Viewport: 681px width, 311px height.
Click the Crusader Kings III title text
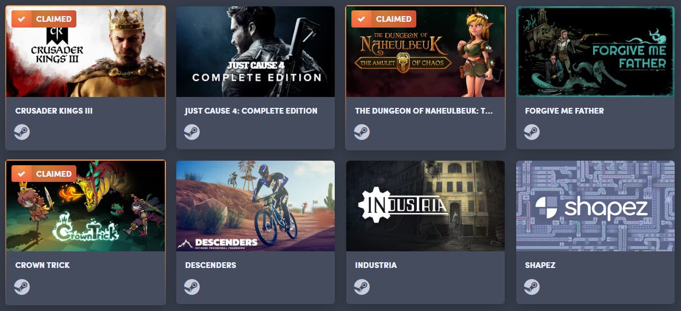(54, 111)
